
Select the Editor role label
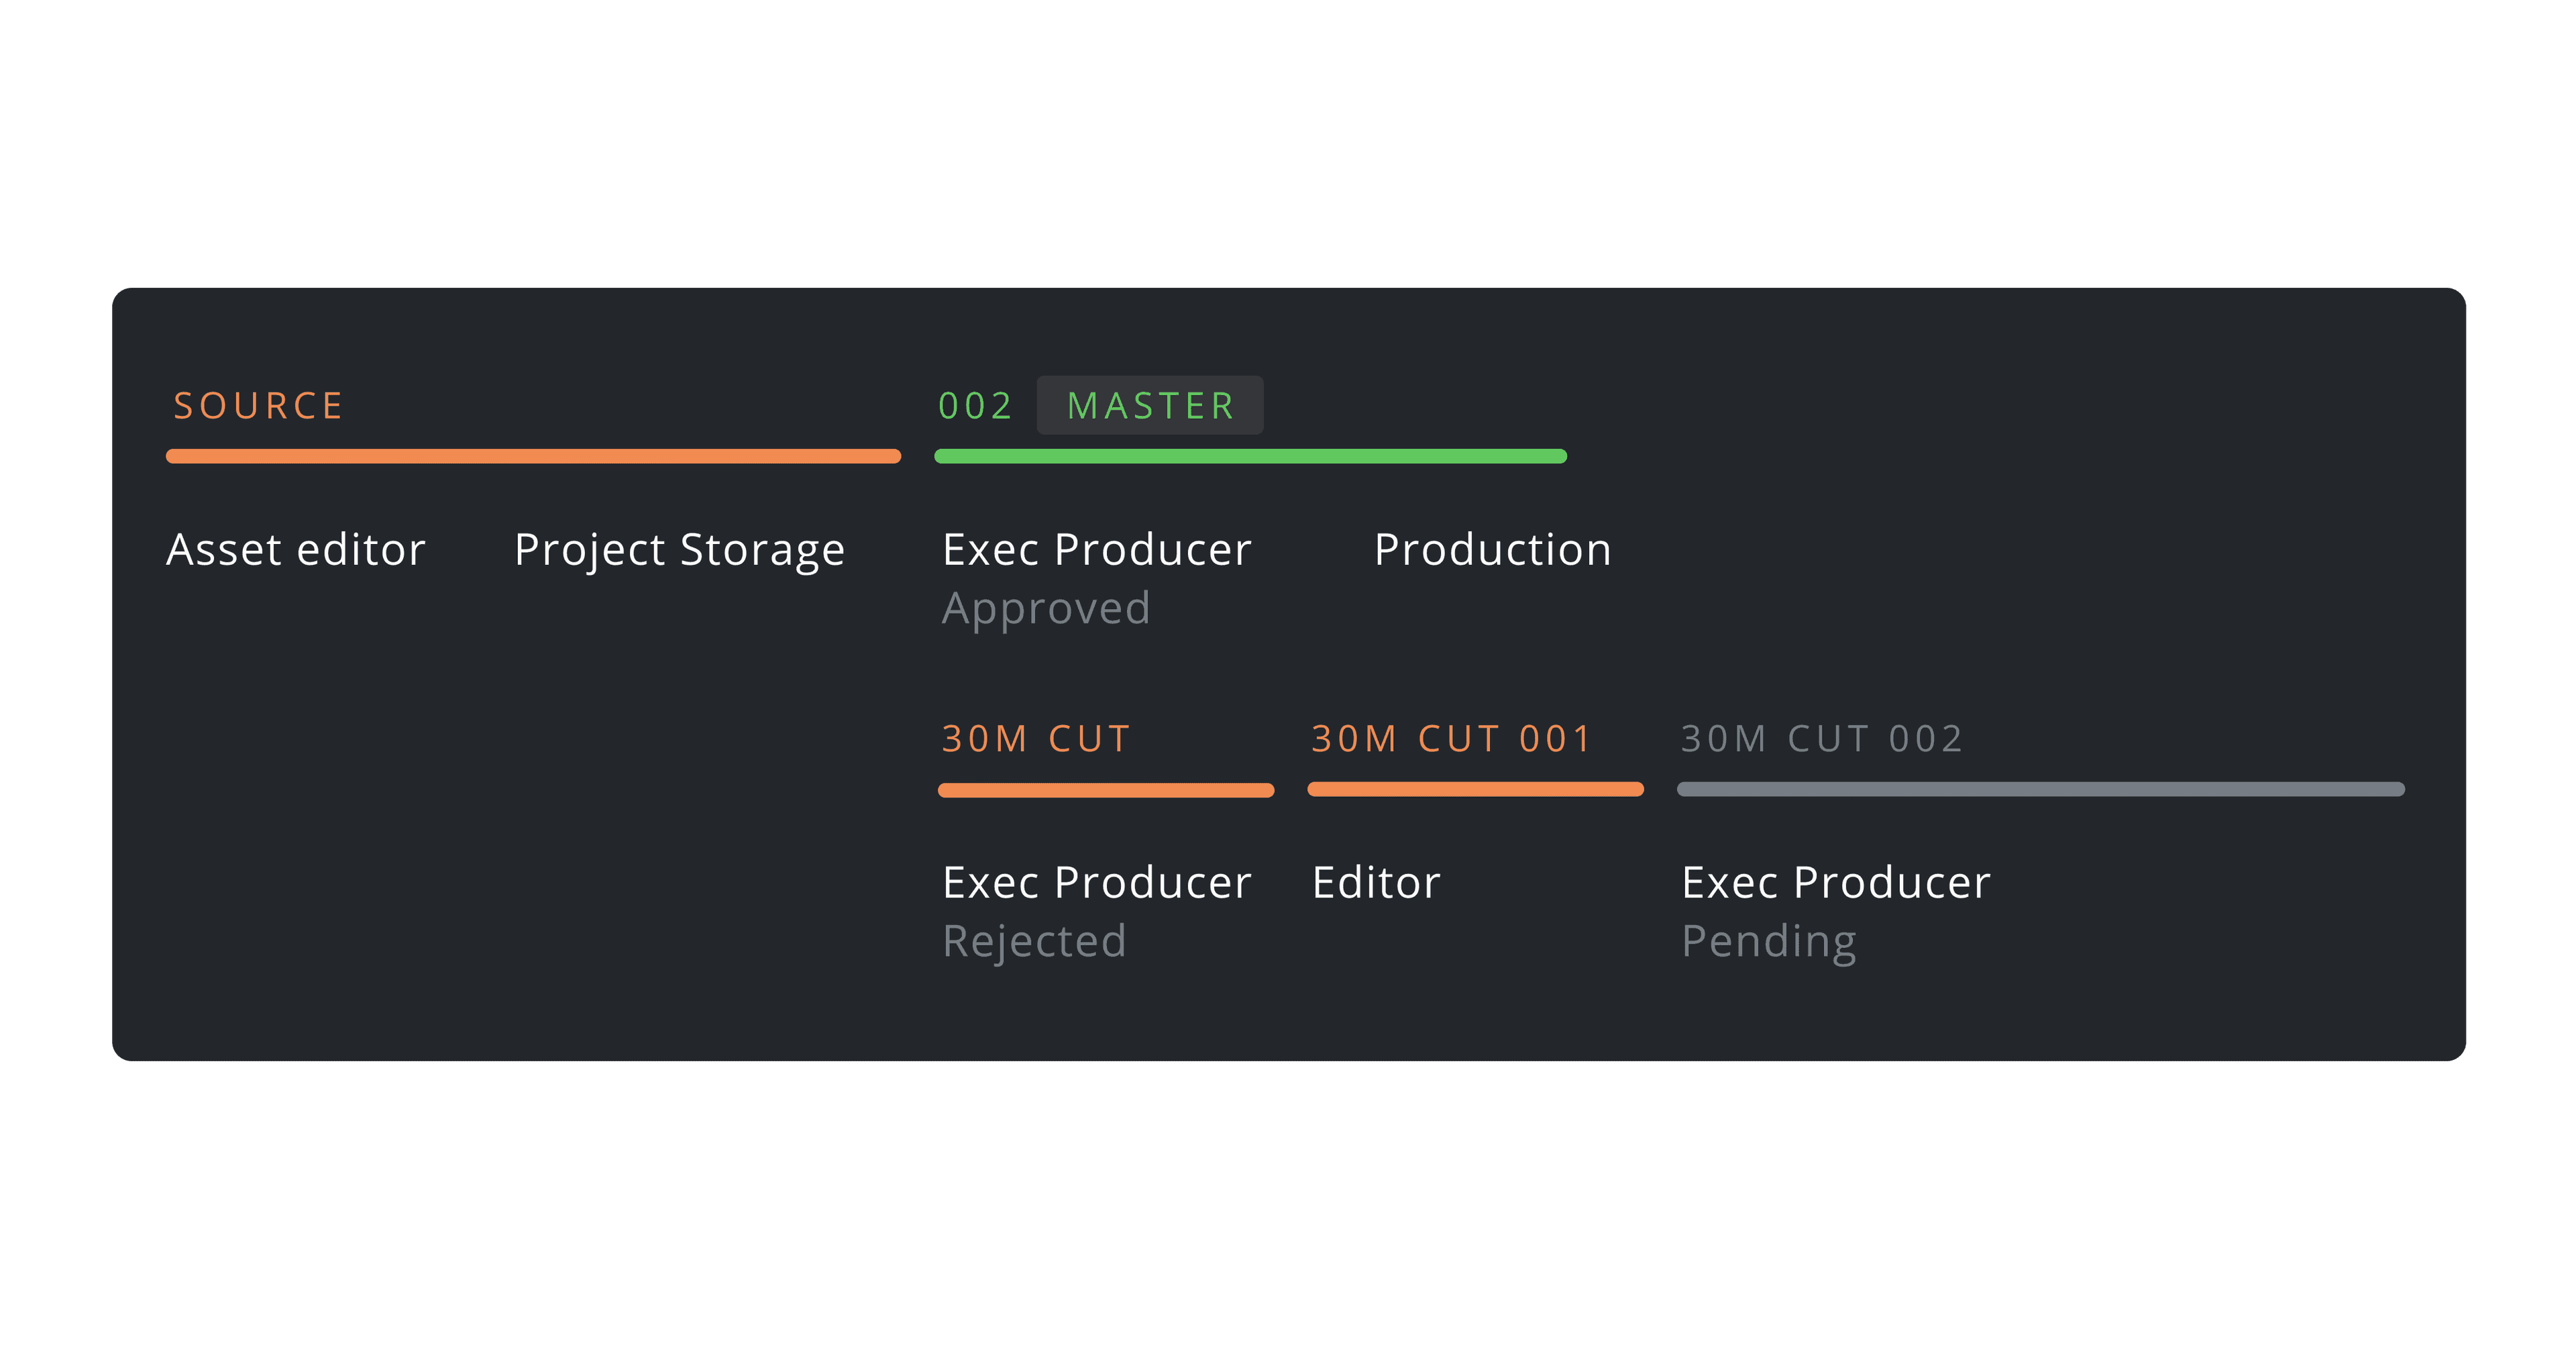(x=1376, y=883)
